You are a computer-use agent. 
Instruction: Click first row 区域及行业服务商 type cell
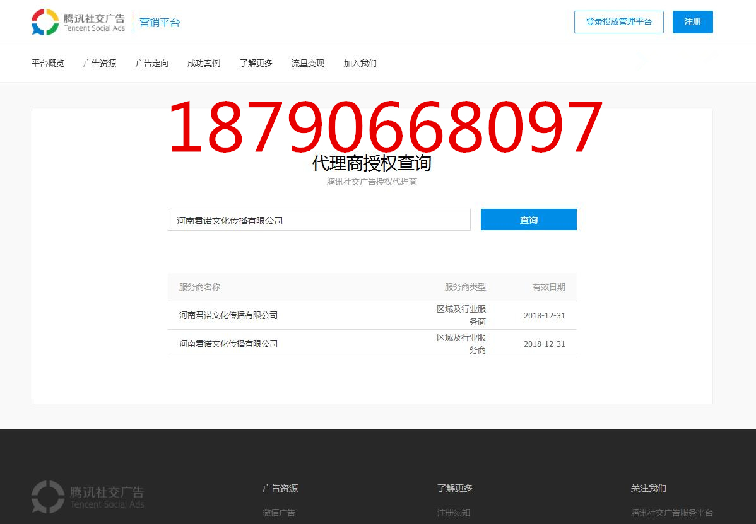(461, 315)
